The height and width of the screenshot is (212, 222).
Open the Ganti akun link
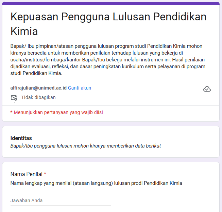(80, 88)
